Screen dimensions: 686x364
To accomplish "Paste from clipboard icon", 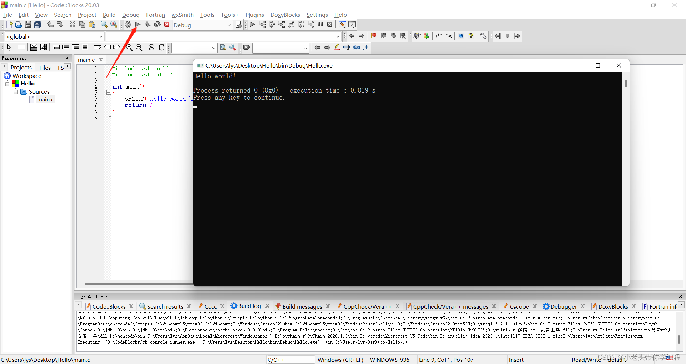I will point(92,24).
